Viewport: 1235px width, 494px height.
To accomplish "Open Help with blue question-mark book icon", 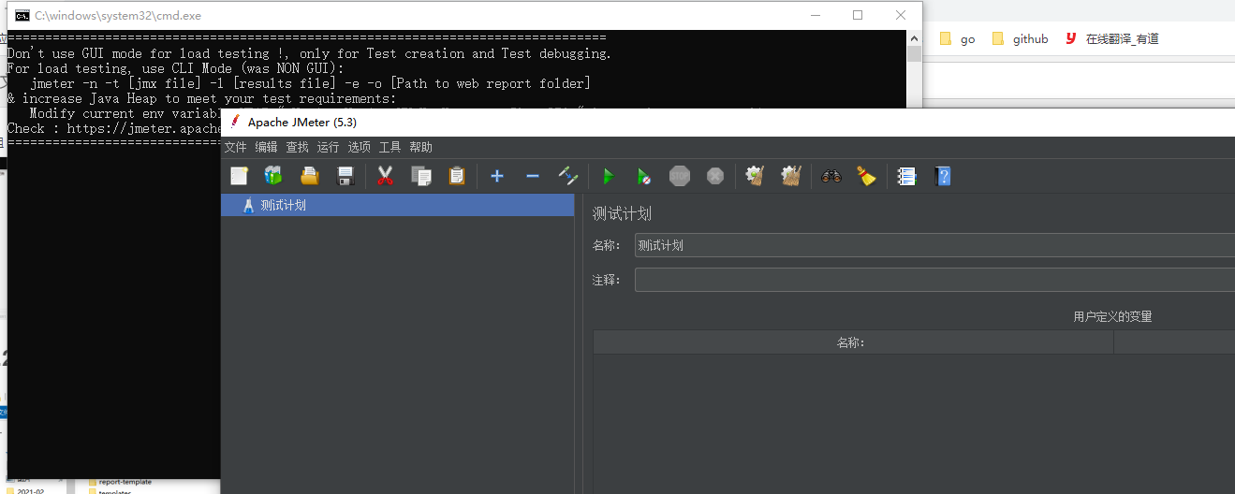I will 943,176.
